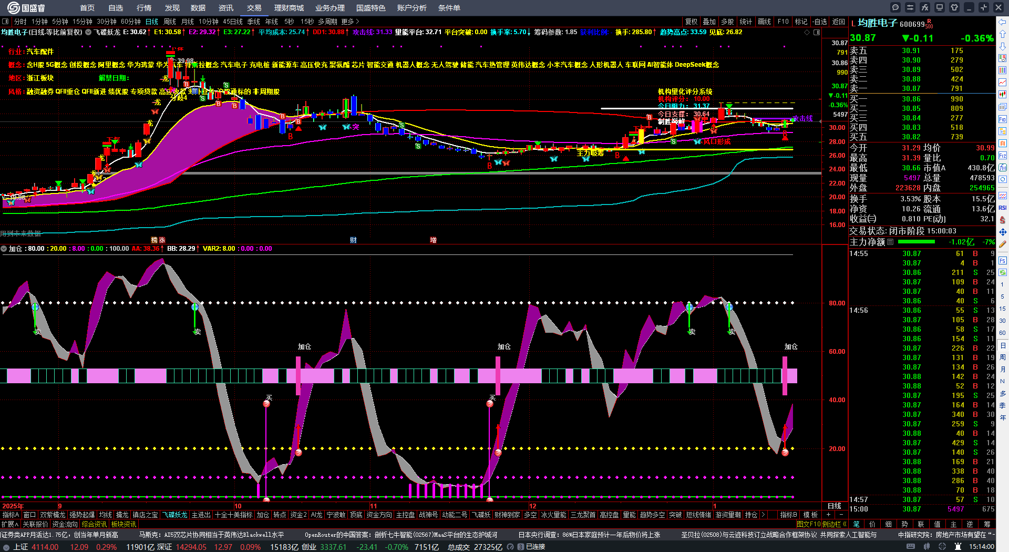
Task: Open the 窗口 window count menu
Action: pyautogui.click(x=29, y=515)
